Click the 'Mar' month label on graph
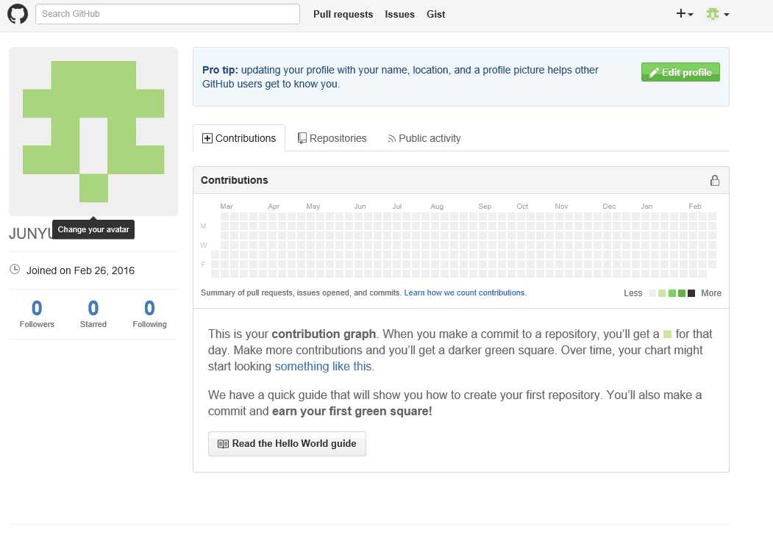Viewport: 773px width, 549px height. pos(227,206)
